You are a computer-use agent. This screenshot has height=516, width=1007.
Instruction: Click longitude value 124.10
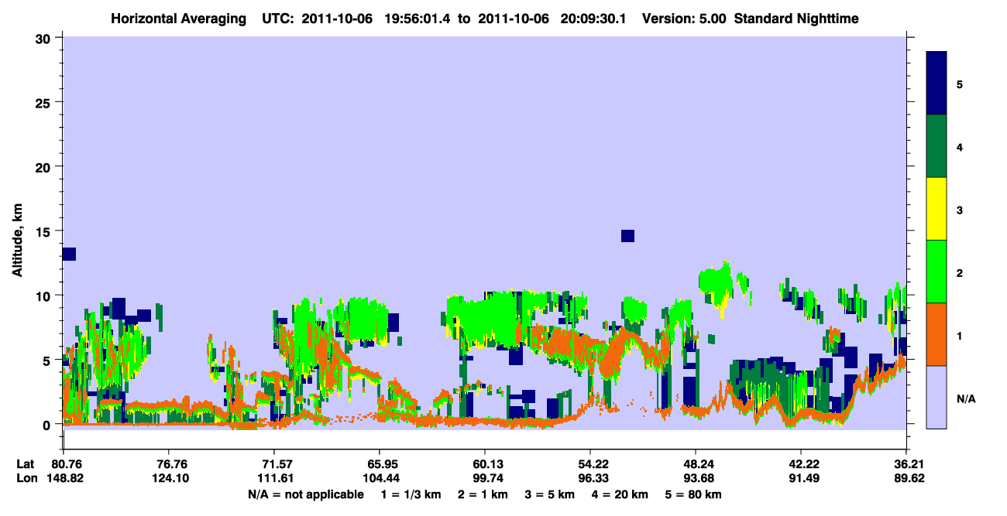pyautogui.click(x=172, y=478)
